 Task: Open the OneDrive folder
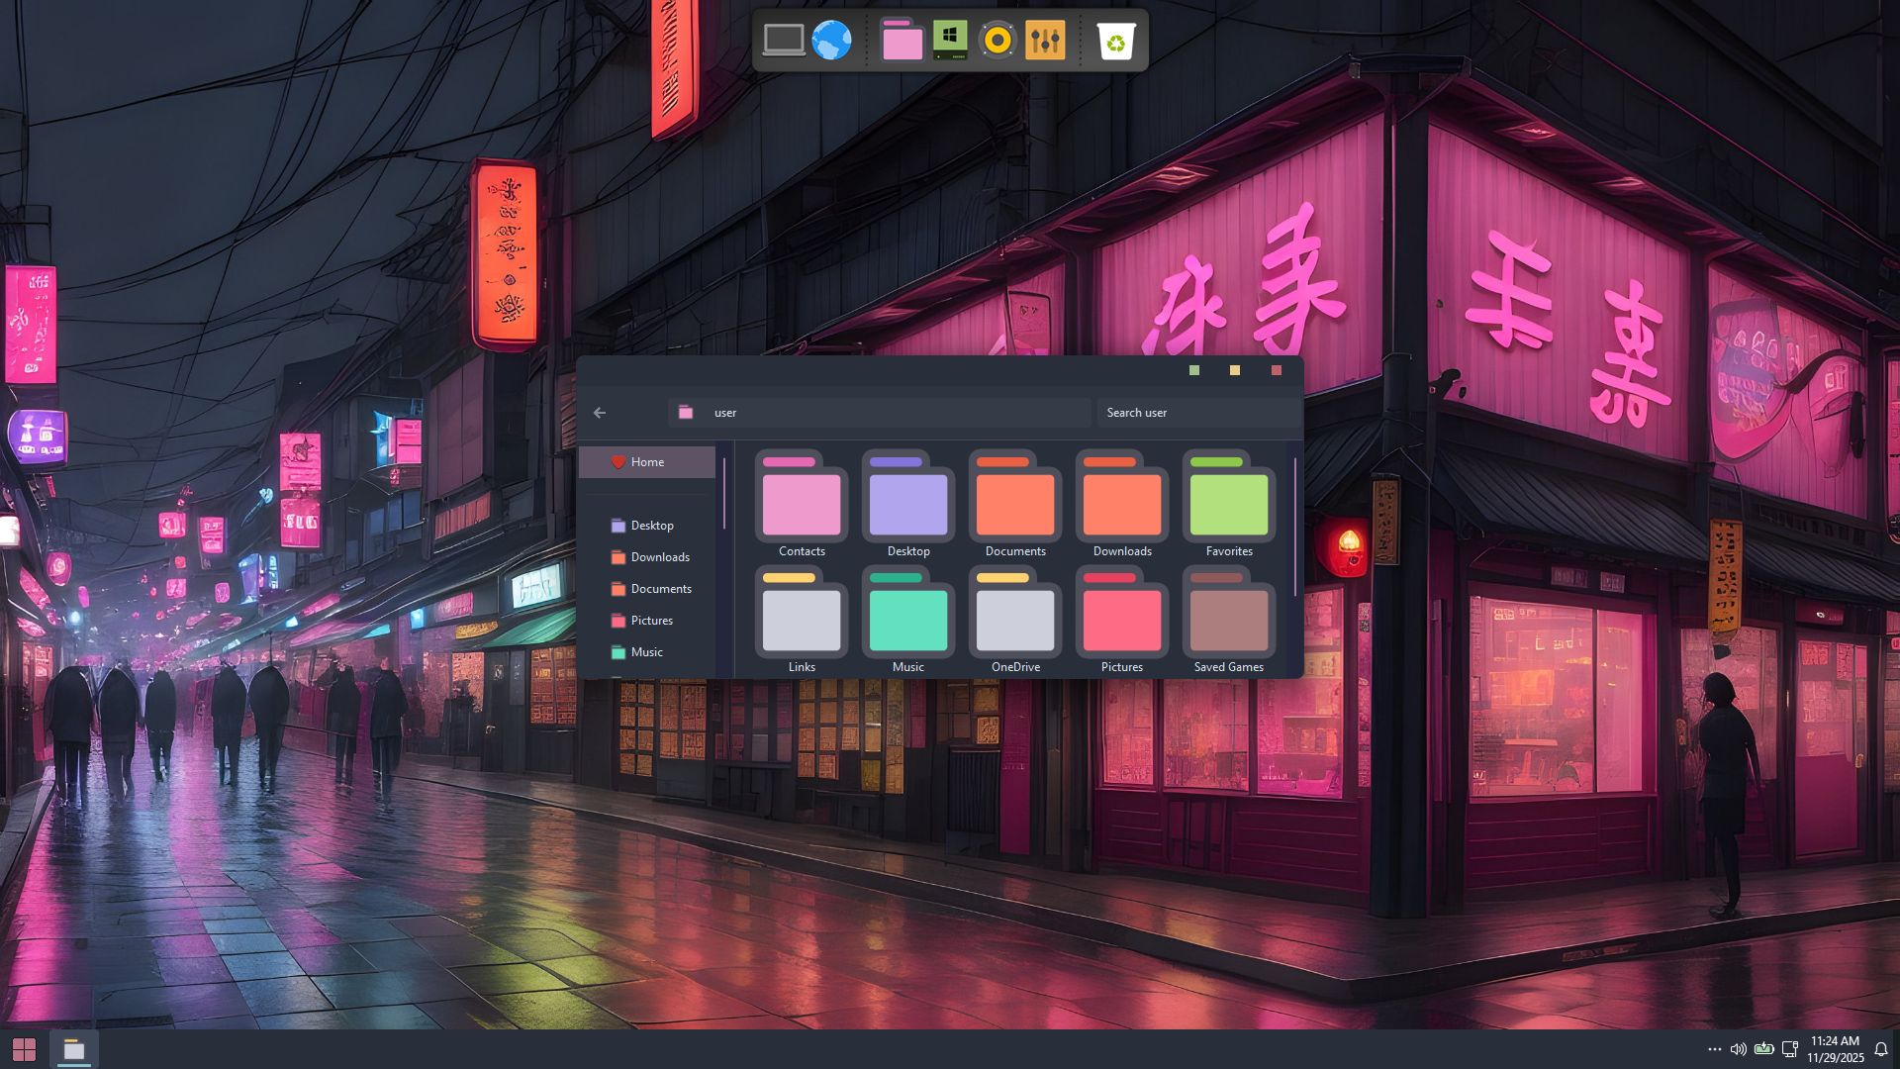(1015, 620)
